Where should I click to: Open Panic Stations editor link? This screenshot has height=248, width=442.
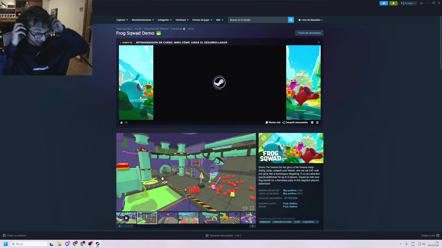coord(290,207)
